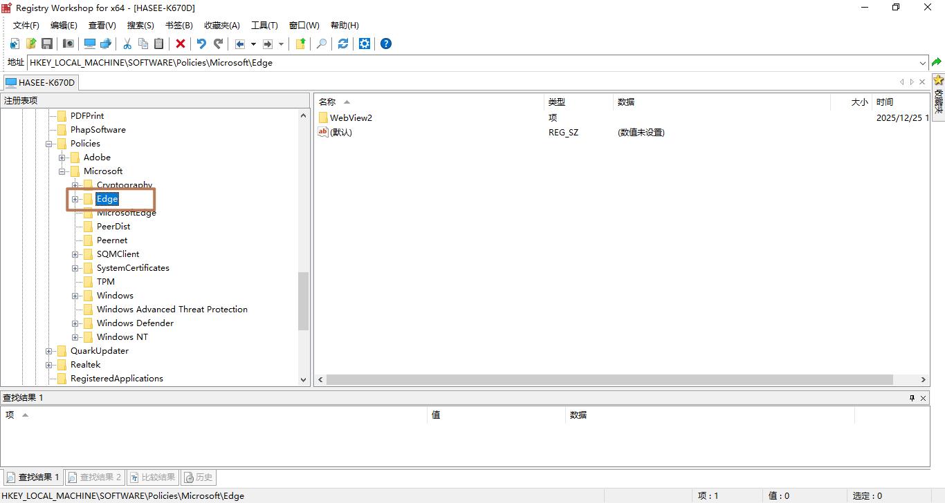Open the 文件(F) menu
The height and width of the screenshot is (503, 945).
(x=26, y=26)
